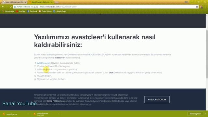Click the bold 'Not:' text in step 4
Image resolution: width=208 pixels, height=117 pixels.
click(111, 73)
